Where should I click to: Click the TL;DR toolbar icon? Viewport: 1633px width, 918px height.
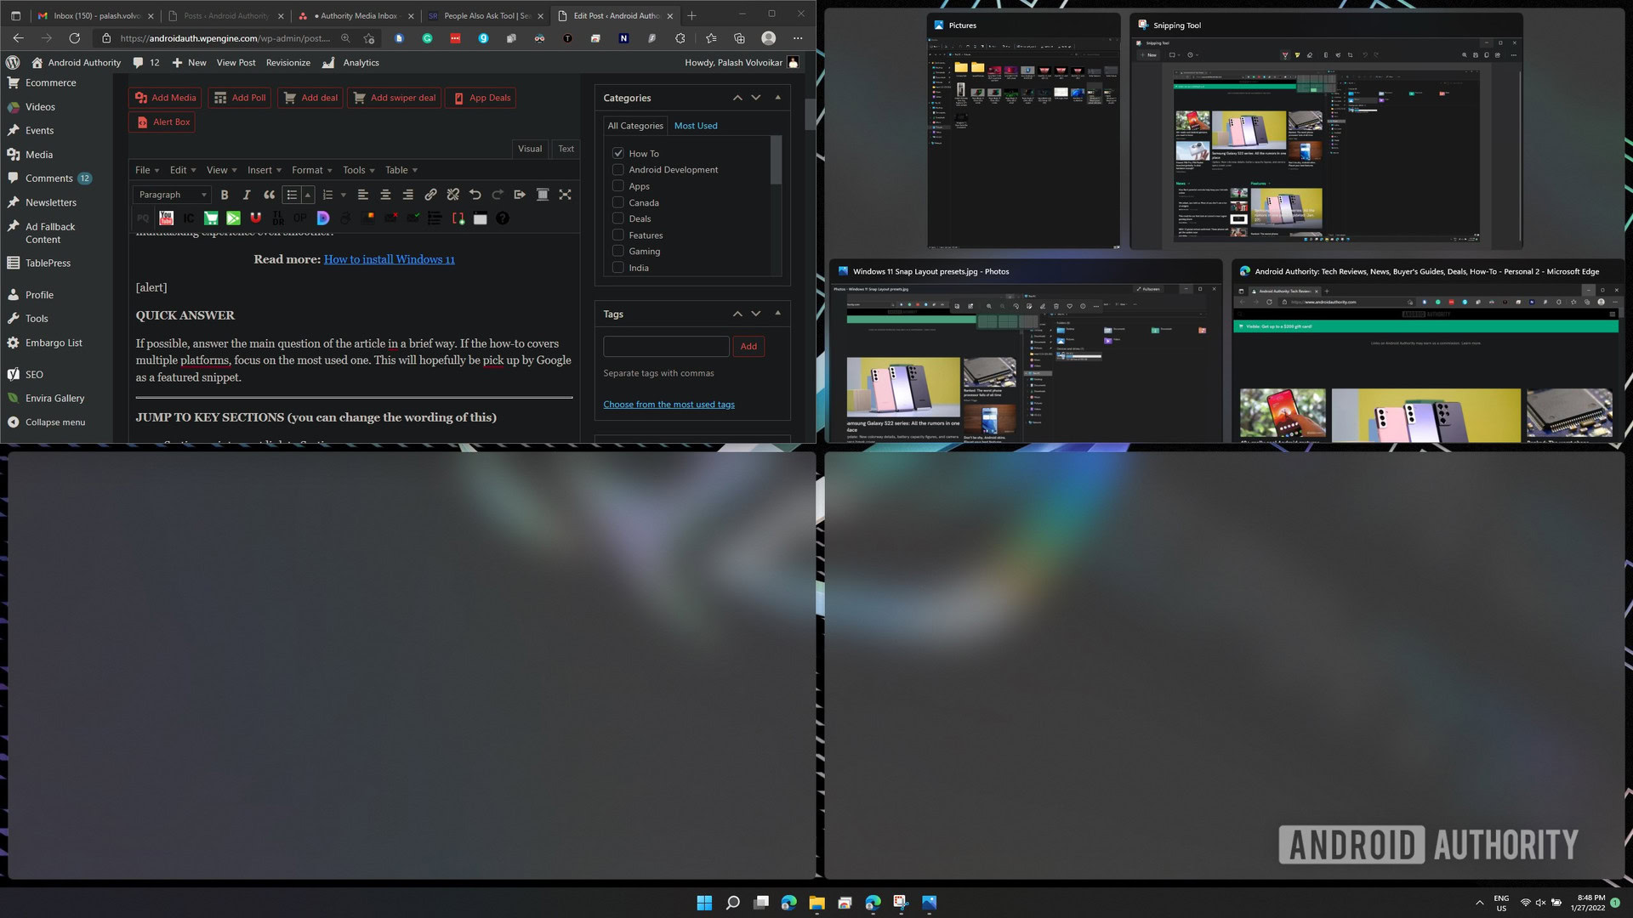(x=278, y=218)
